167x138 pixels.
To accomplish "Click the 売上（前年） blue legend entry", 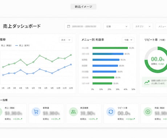I will [23, 45].
